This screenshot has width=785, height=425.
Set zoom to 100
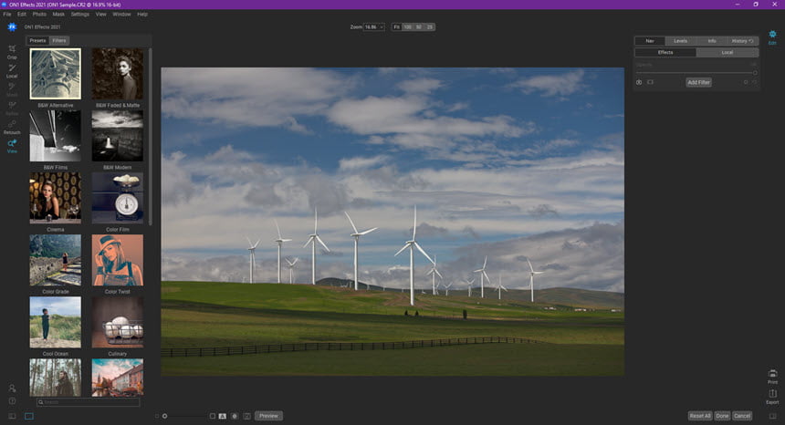[407, 27]
